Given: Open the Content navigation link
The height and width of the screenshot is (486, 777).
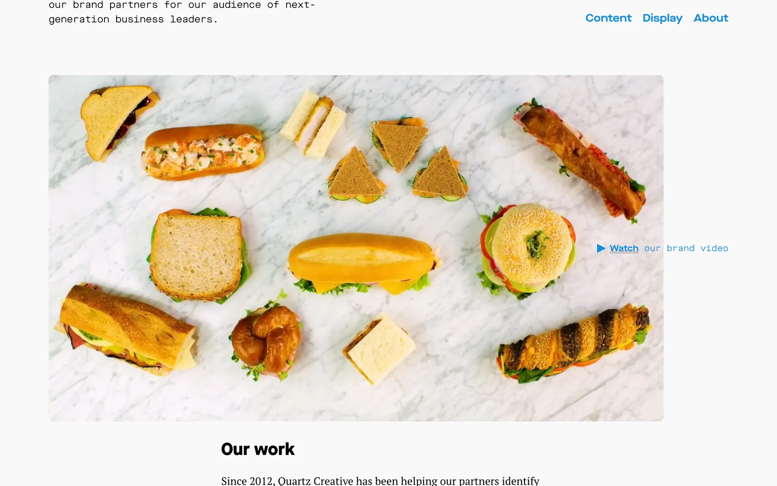Looking at the screenshot, I should (x=608, y=18).
